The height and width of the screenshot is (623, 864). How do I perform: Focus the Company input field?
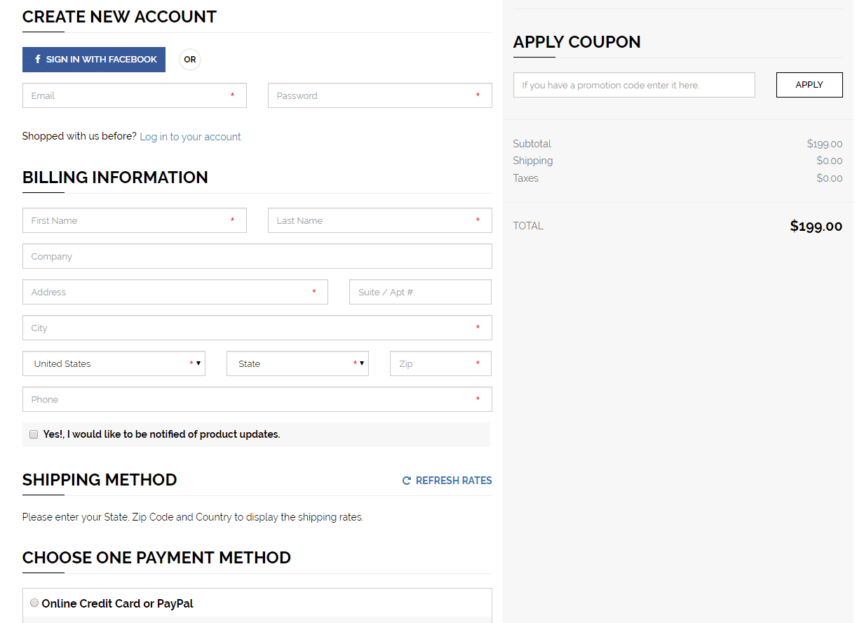pos(257,256)
